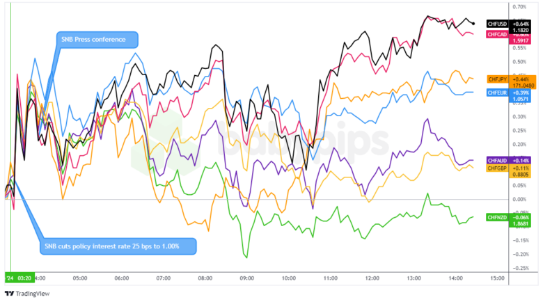Select the CHFGBP symbol label
The width and height of the screenshot is (543, 302).
(x=498, y=168)
